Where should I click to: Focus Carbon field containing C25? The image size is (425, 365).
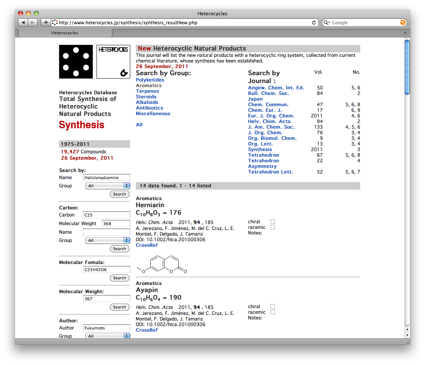107,215
